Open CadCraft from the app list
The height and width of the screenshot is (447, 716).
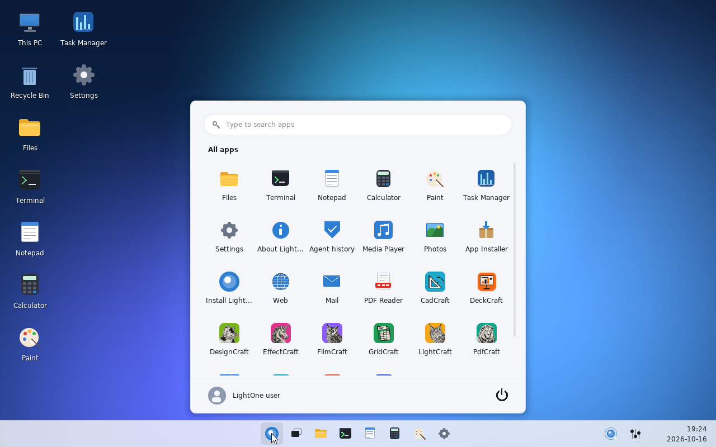tap(435, 288)
